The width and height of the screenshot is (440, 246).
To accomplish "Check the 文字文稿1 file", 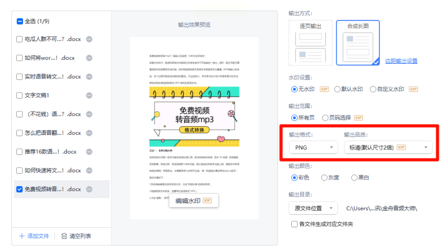I will (x=19, y=96).
